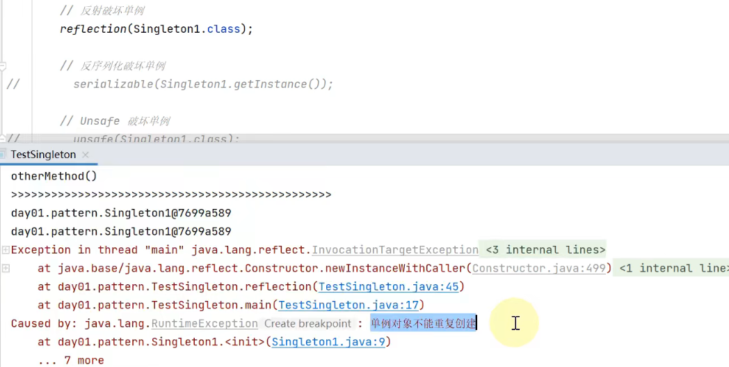Open the Constructor.java:499 link

539,268
